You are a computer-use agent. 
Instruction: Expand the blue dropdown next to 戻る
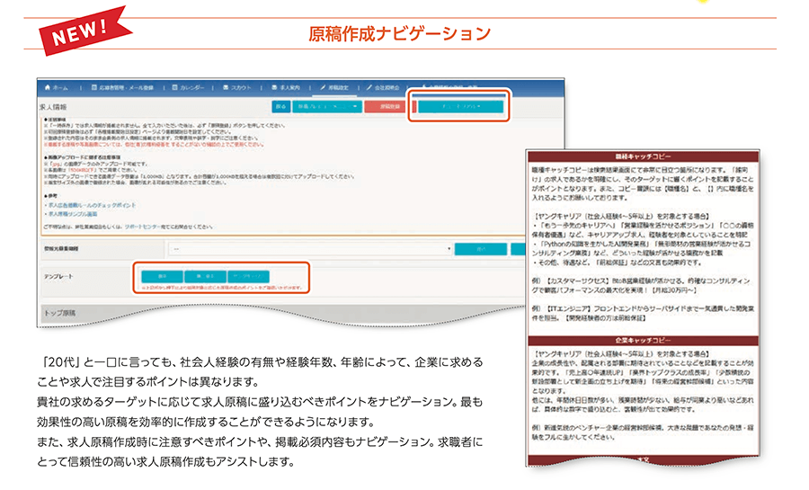325,106
